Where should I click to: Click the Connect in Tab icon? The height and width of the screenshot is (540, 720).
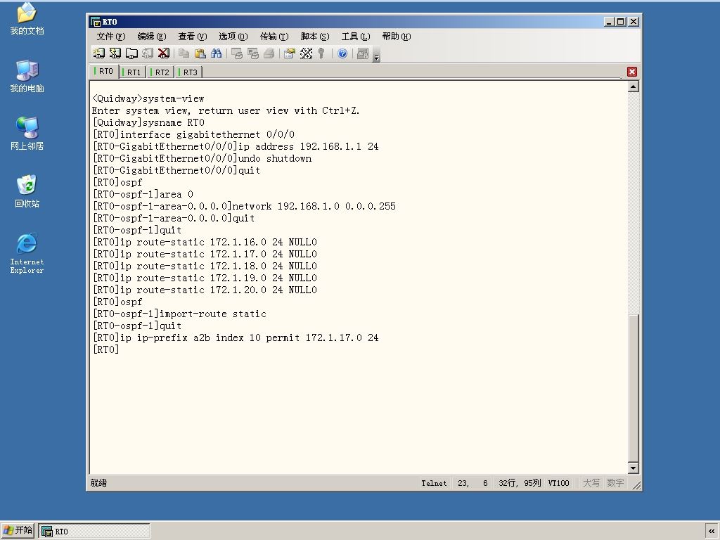131,53
